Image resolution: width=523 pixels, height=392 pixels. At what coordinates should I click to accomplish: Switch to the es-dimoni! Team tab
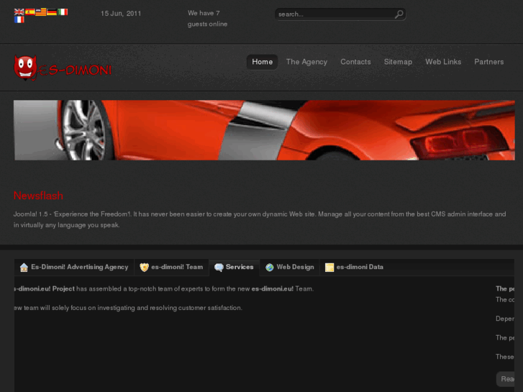tap(171, 268)
